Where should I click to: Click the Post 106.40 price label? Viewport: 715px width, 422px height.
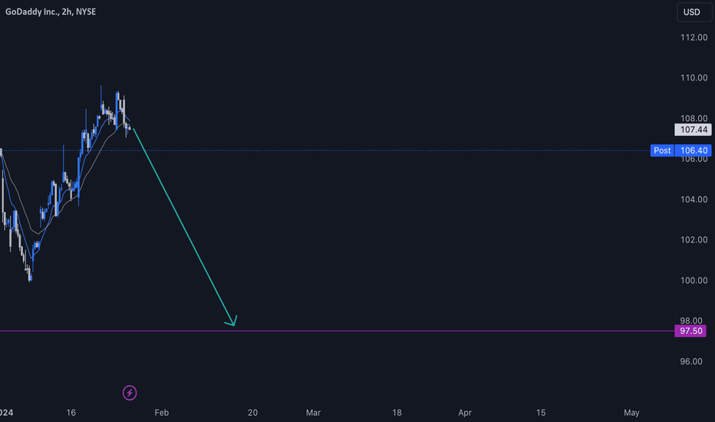click(x=680, y=150)
